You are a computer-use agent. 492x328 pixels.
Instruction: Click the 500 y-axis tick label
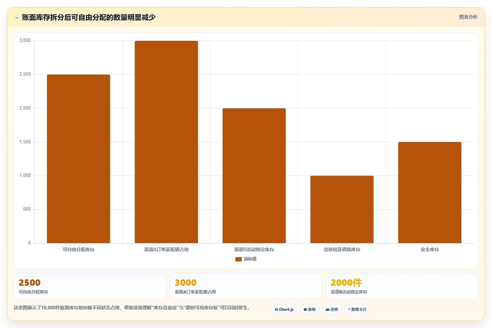(27, 209)
